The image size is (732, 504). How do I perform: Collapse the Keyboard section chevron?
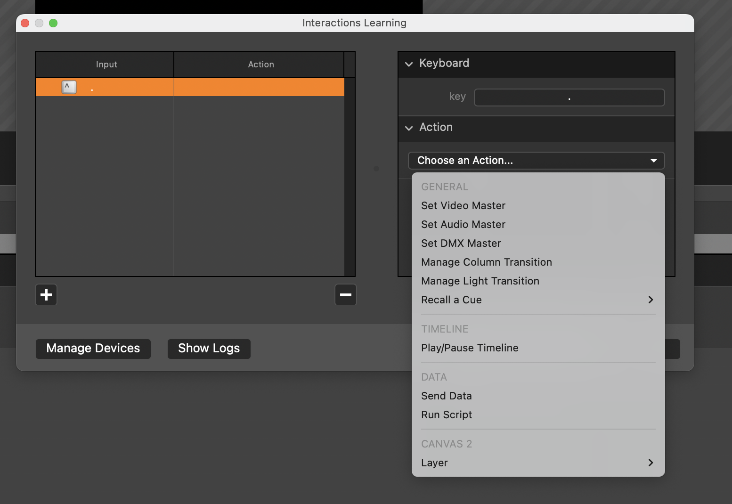pos(409,64)
